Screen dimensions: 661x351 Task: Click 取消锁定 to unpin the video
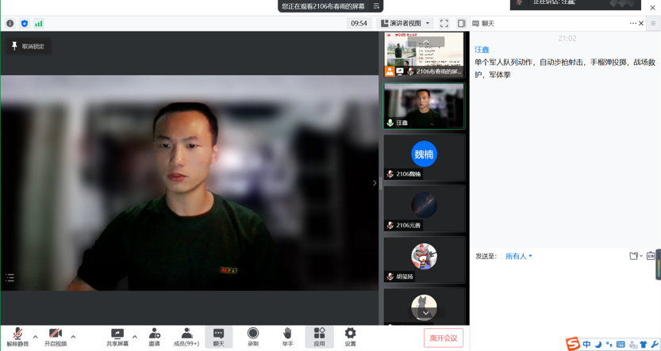pyautogui.click(x=29, y=47)
